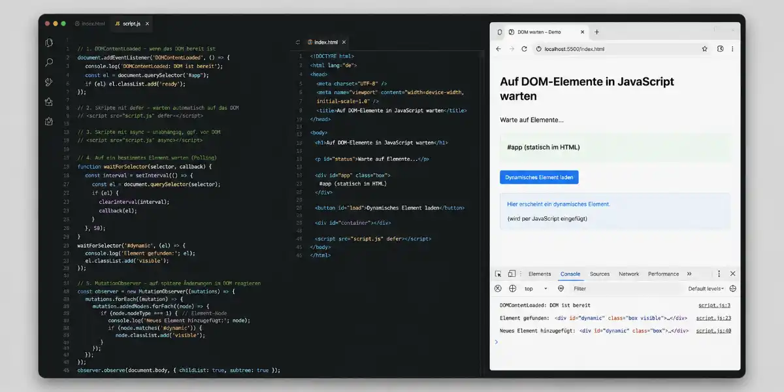Image resolution: width=784 pixels, height=392 pixels.
Task: Click the 'DOMContentLoaded: DOM ist bereit' console message
Action: point(545,305)
